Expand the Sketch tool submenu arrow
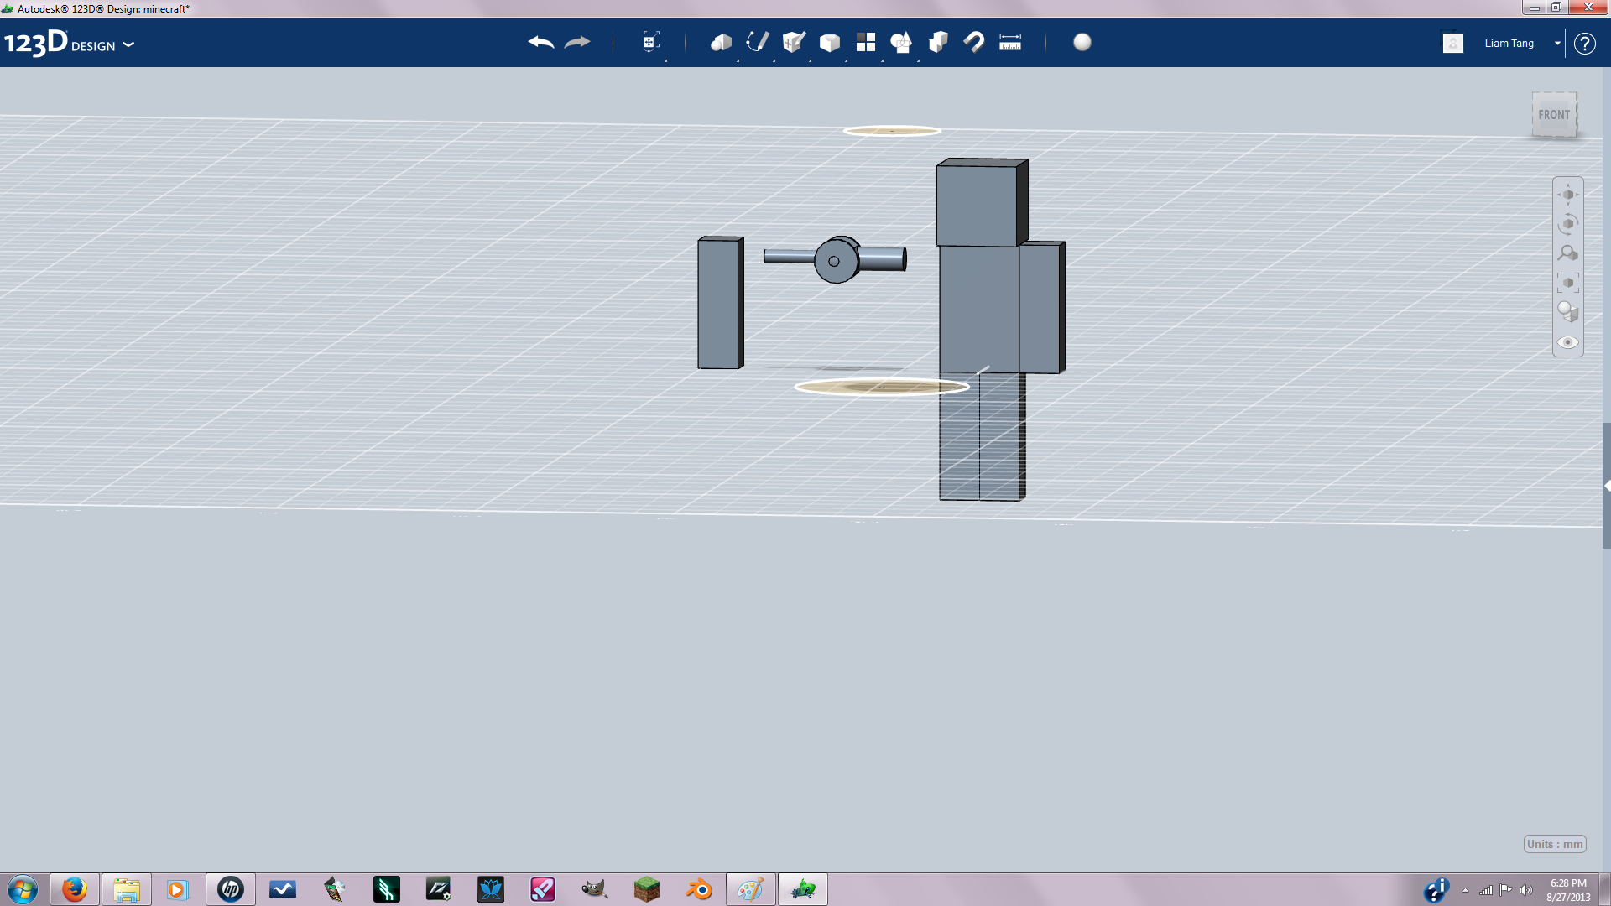Viewport: 1611px width, 906px height. (774, 60)
